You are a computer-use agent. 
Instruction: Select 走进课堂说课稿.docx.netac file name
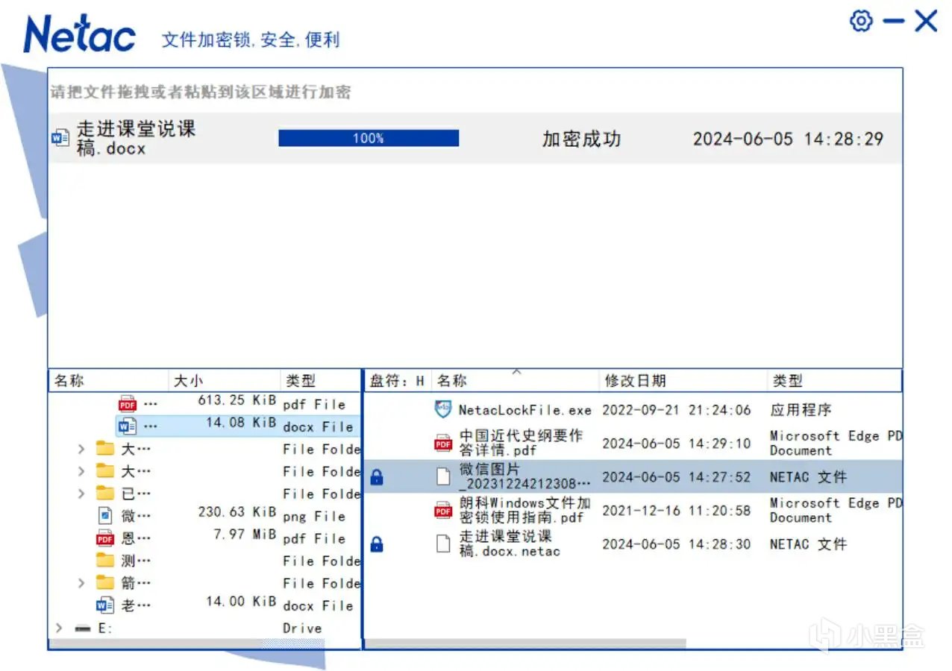pyautogui.click(x=510, y=544)
